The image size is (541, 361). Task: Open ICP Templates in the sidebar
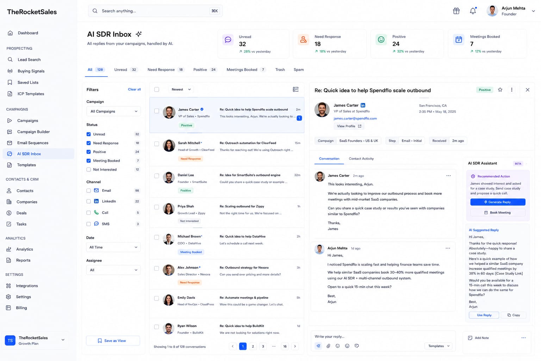tap(31, 94)
